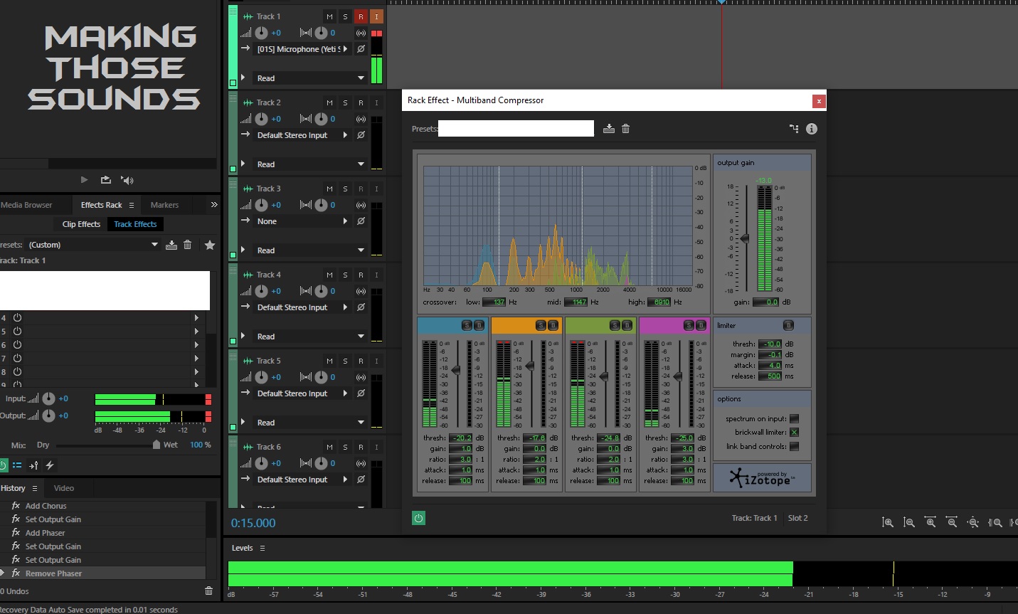This screenshot has width=1018, height=614.
Task: Bypass the limiter with B button
Action: pyautogui.click(x=788, y=325)
